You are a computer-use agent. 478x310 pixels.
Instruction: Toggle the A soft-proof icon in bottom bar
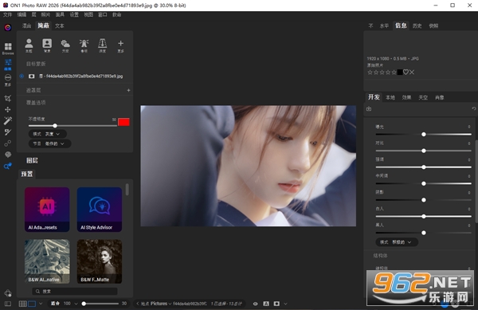click(266, 304)
